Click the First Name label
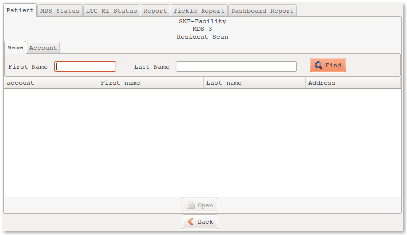The width and height of the screenshot is (407, 235). coord(28,67)
